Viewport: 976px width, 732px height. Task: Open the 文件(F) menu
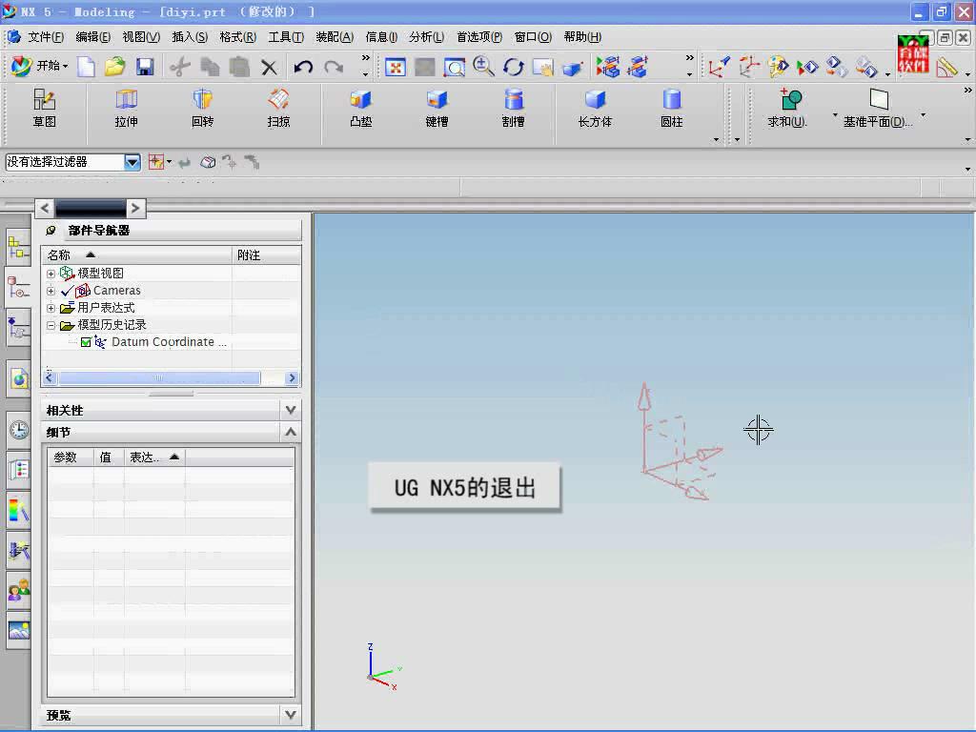(x=46, y=37)
